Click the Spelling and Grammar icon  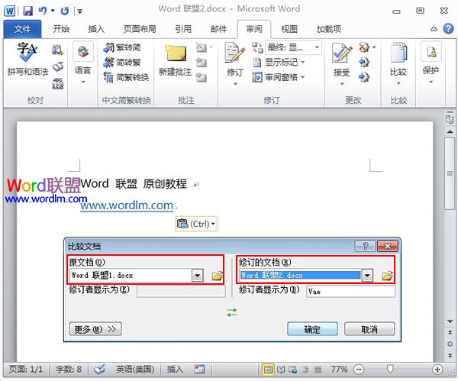27,53
